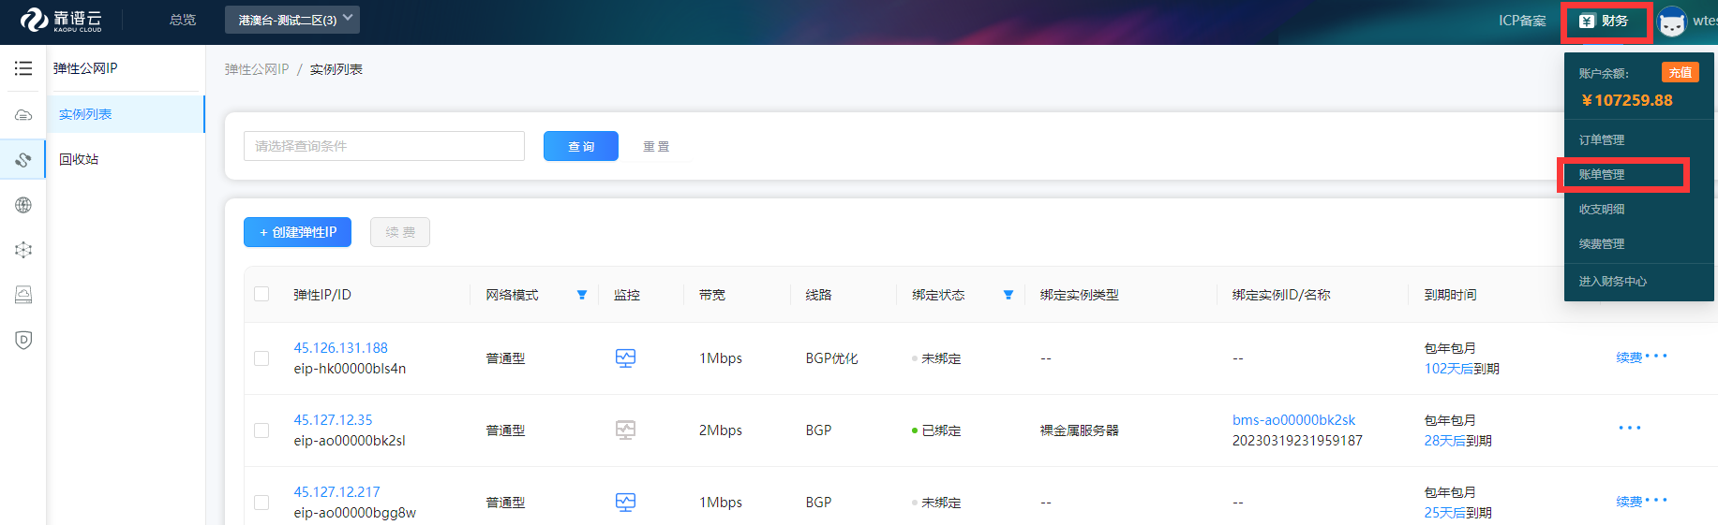
Task: Click the 续费 button above the table
Action: coord(400,232)
